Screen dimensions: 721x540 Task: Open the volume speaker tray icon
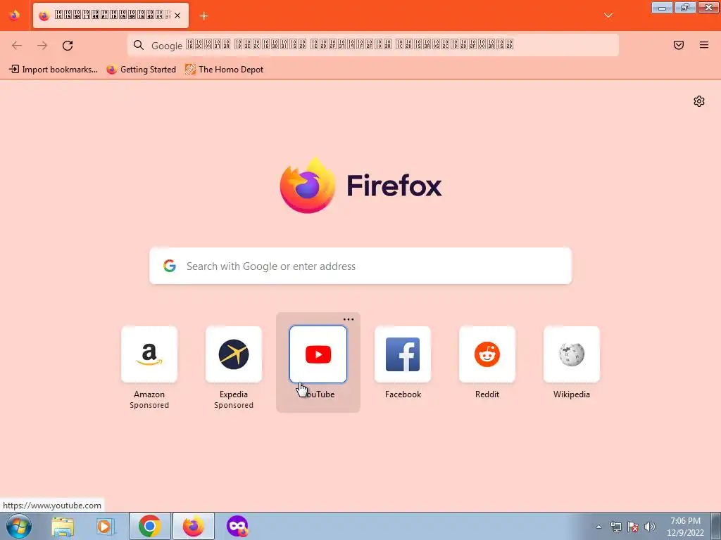[x=650, y=527]
